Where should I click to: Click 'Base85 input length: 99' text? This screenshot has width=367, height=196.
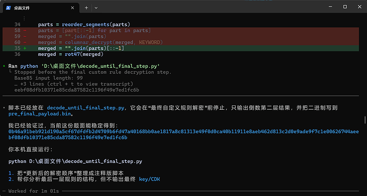[x=48, y=78]
